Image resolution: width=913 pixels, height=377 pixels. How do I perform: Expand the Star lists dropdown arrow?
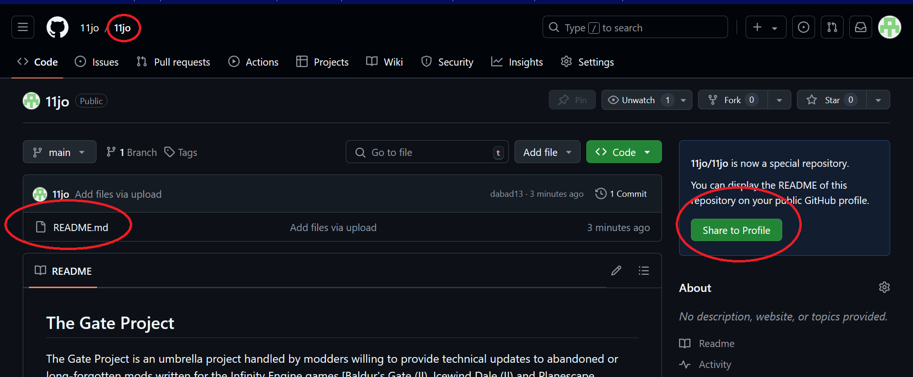[x=878, y=100]
